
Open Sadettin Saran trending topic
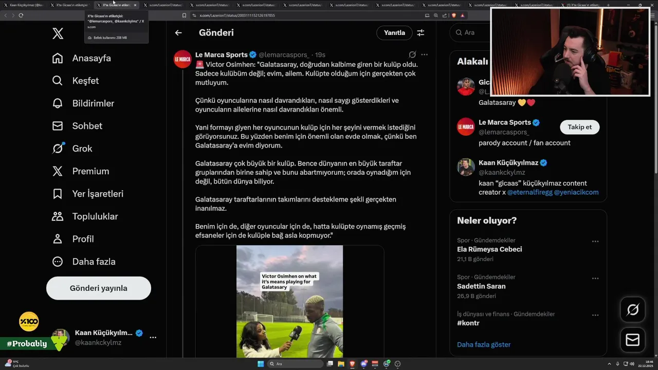coord(481,286)
